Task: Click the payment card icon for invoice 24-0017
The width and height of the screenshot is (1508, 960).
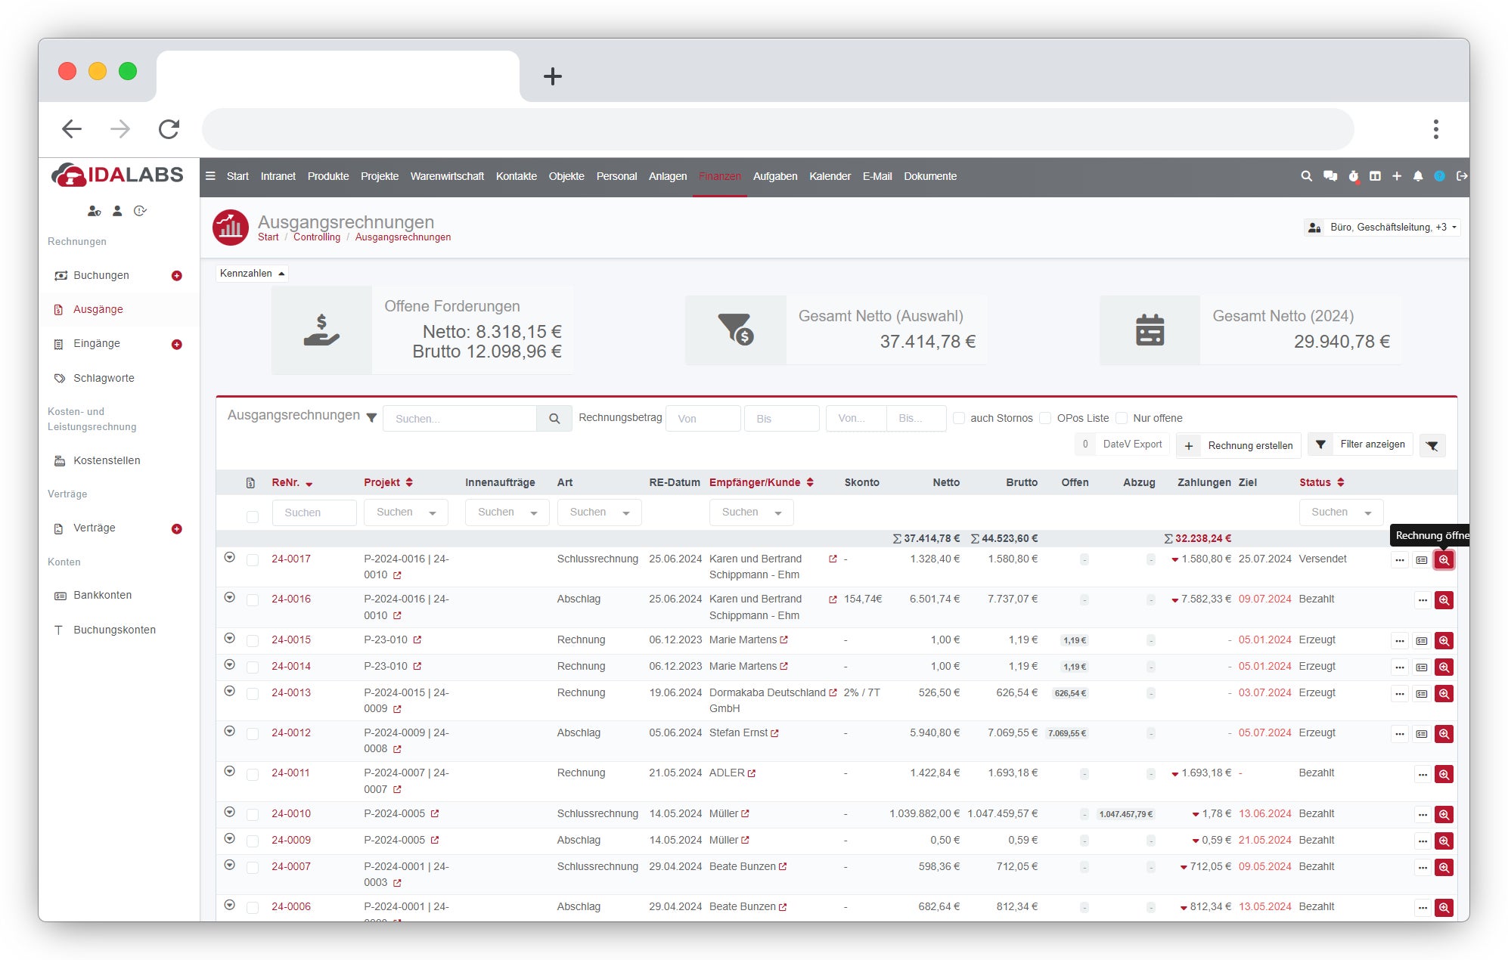Action: 1422,560
